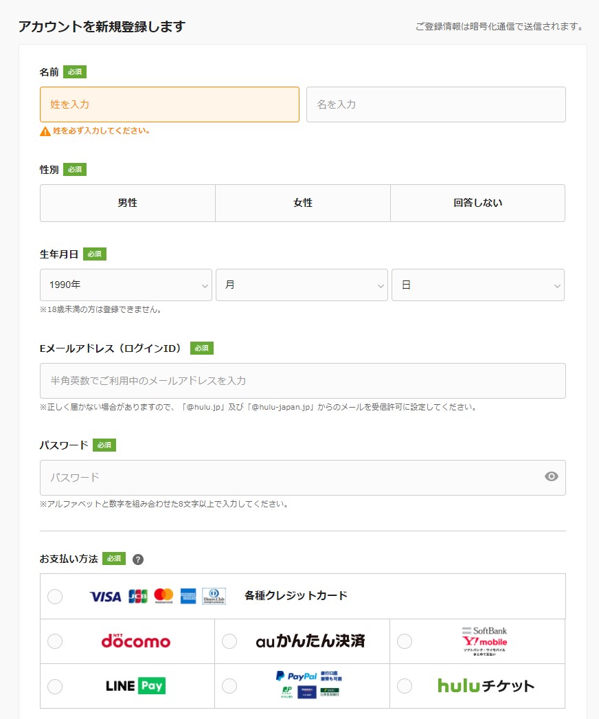Viewport: 599px width, 719px height.
Task: Select the auかんたん決済 radio button
Action: 229,641
